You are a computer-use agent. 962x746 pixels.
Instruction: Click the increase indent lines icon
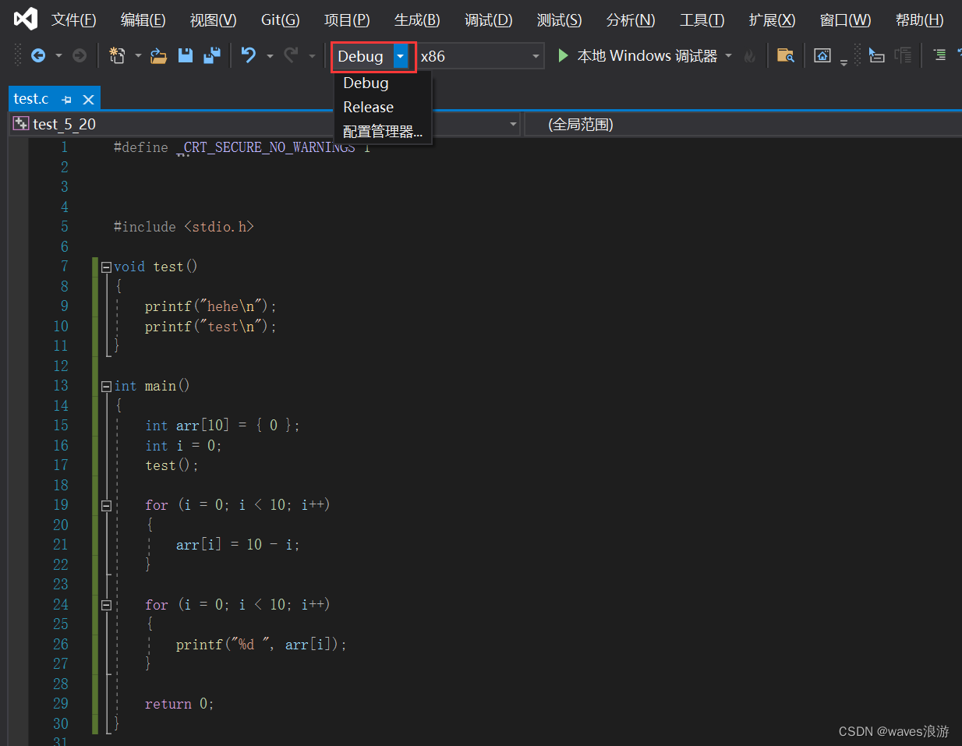point(940,55)
